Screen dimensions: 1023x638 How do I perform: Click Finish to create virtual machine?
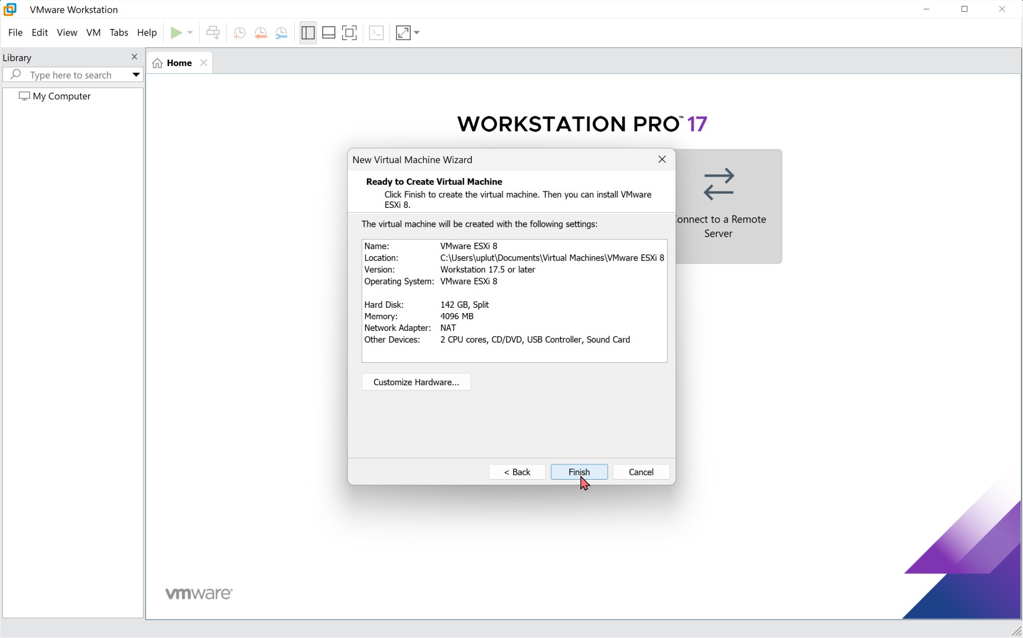coord(579,472)
